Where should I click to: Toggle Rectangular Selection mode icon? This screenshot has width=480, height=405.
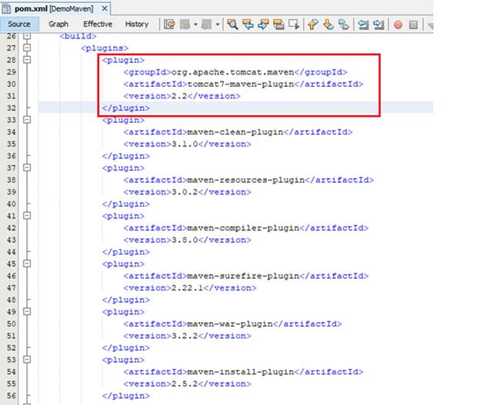pos(294,24)
